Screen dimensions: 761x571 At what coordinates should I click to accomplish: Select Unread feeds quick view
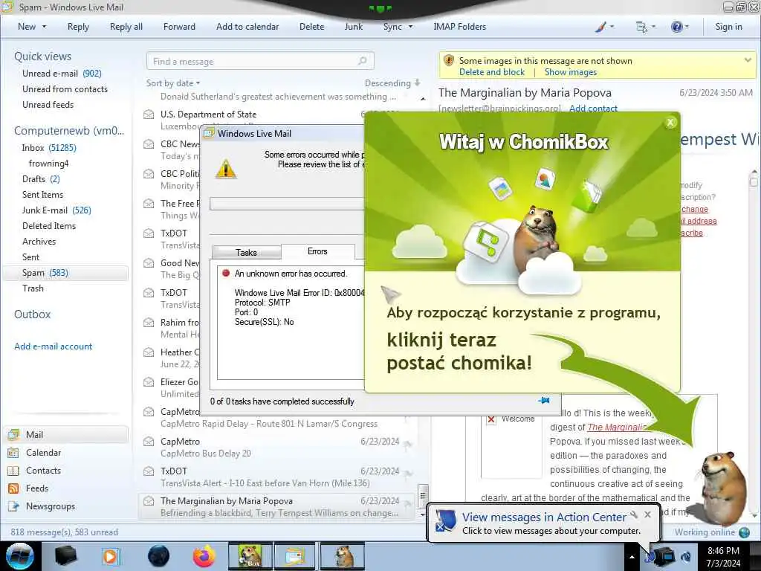48,104
